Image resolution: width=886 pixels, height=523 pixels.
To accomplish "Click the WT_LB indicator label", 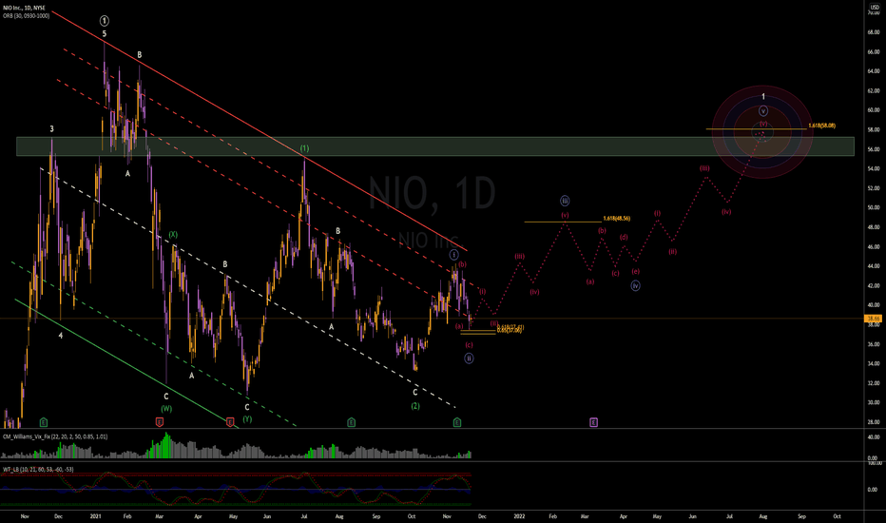I will click(x=38, y=470).
